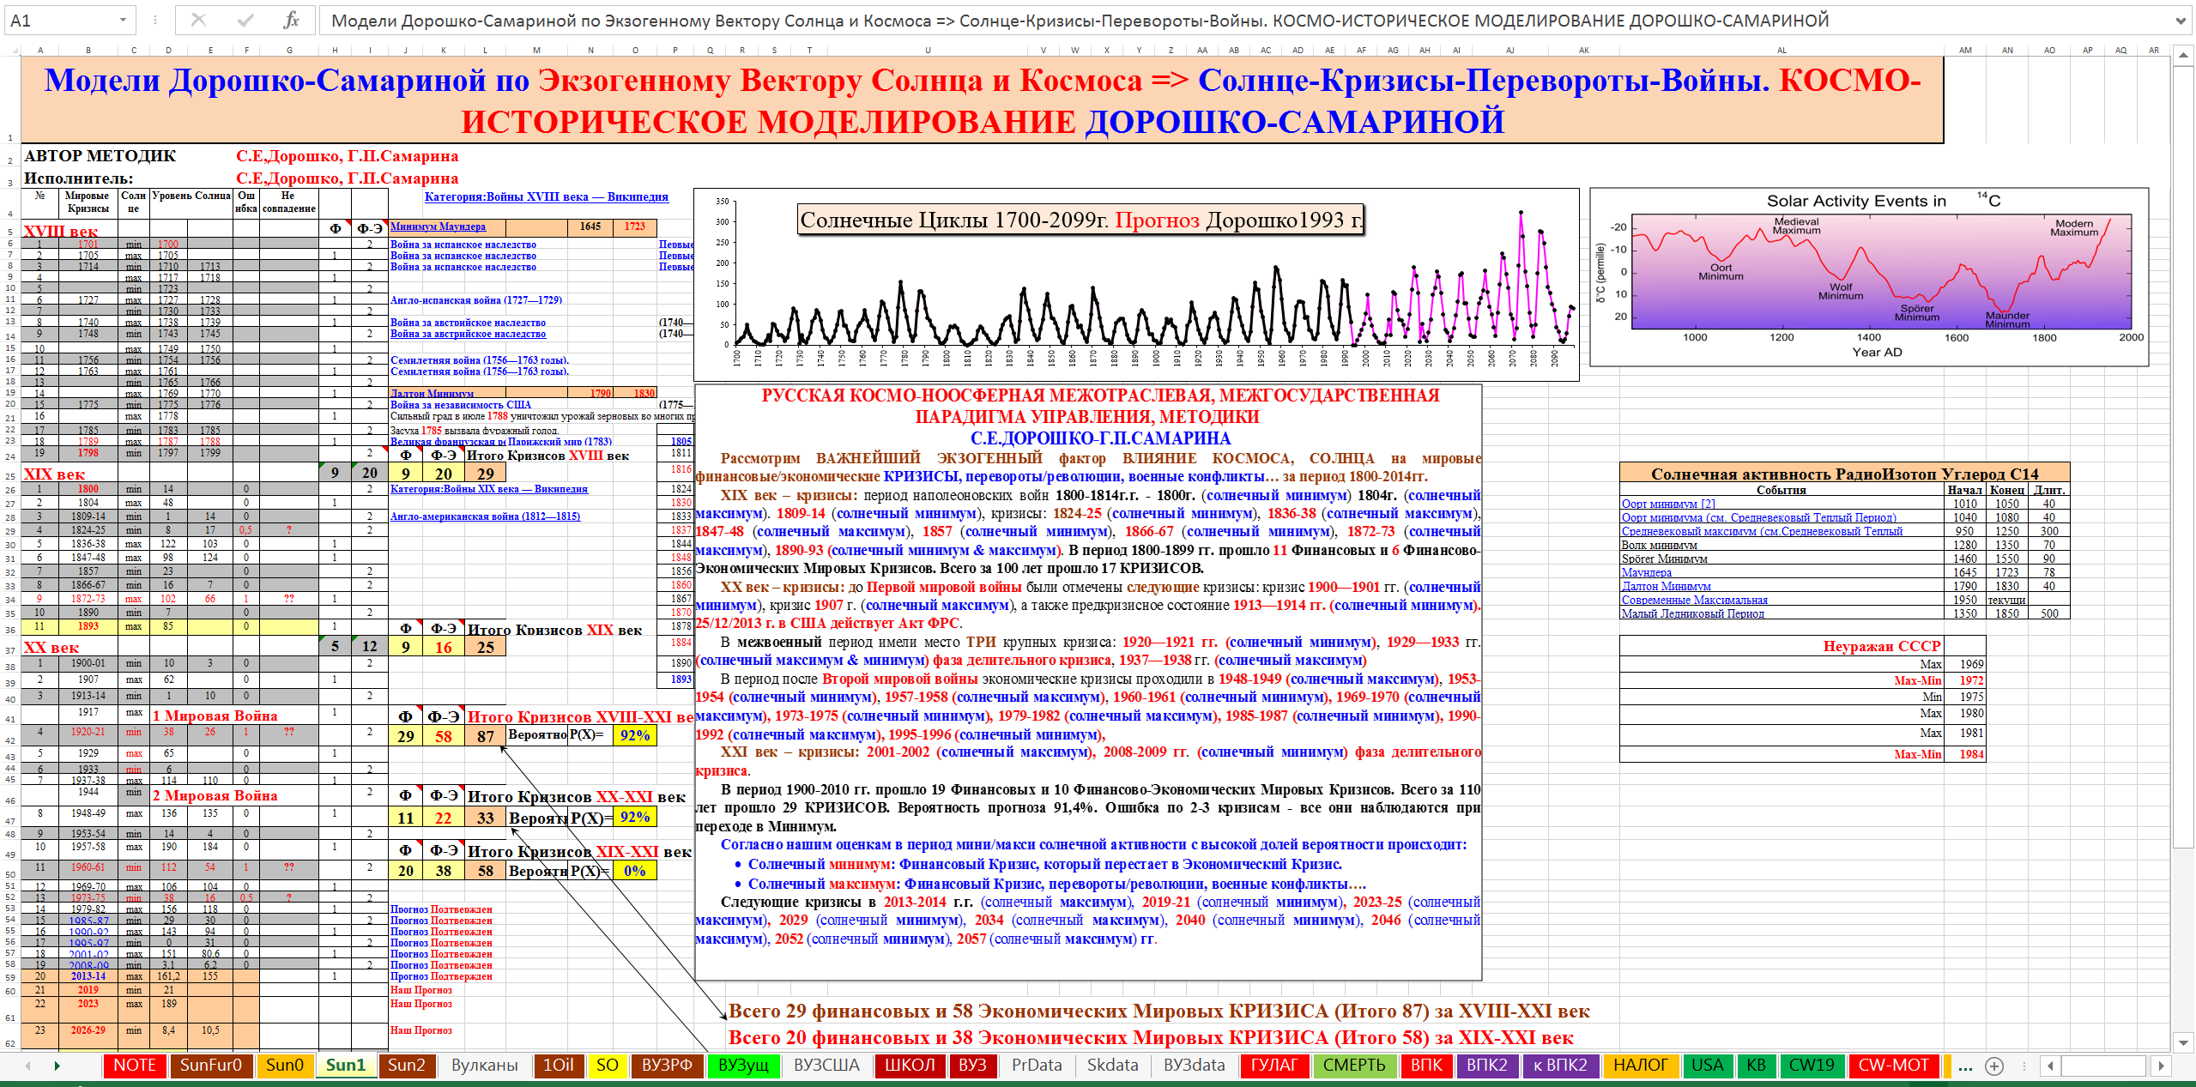Viewport: 2196px width, 1087px height.
Task: Add a new sheet with plus icon
Action: point(1994,1066)
